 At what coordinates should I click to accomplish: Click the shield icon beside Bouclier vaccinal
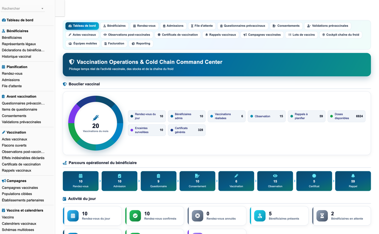[65, 84]
